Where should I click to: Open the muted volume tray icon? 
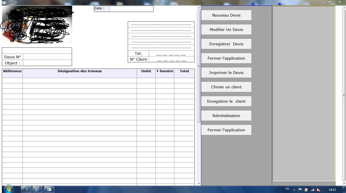point(319,190)
